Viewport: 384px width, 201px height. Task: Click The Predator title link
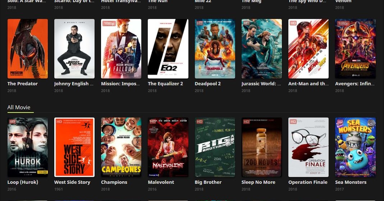coord(23,83)
